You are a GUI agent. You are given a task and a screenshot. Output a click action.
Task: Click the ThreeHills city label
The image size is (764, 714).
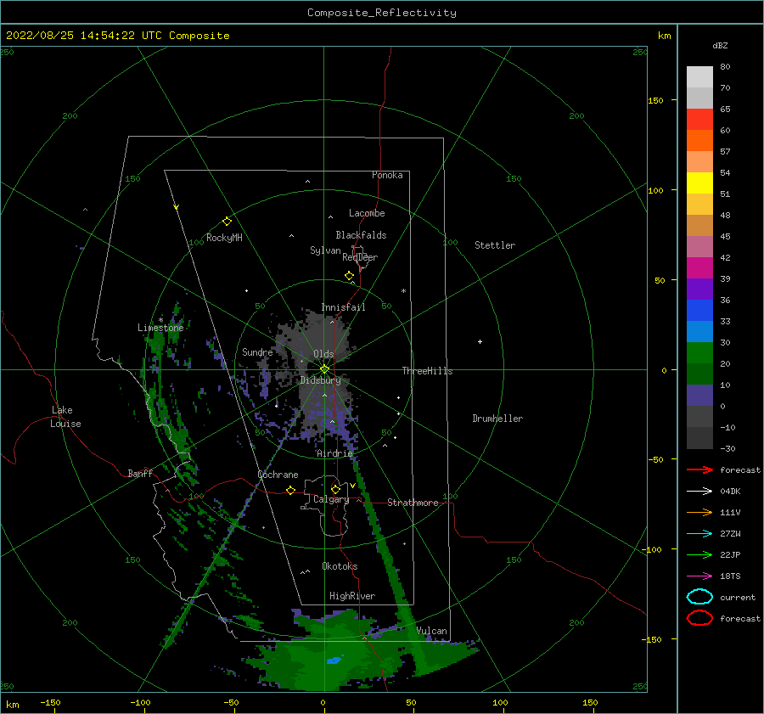427,371
